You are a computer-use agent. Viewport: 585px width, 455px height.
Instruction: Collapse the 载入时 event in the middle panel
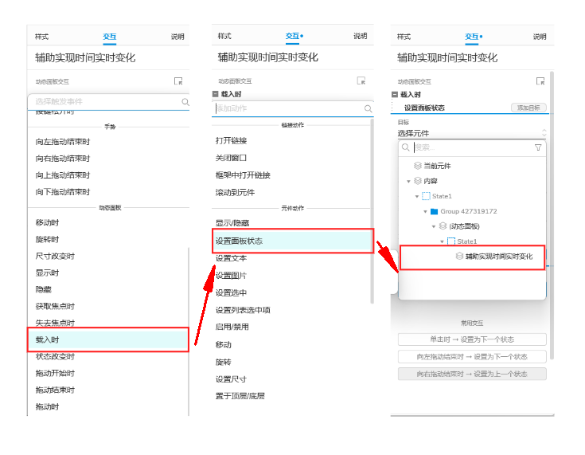pyautogui.click(x=216, y=94)
